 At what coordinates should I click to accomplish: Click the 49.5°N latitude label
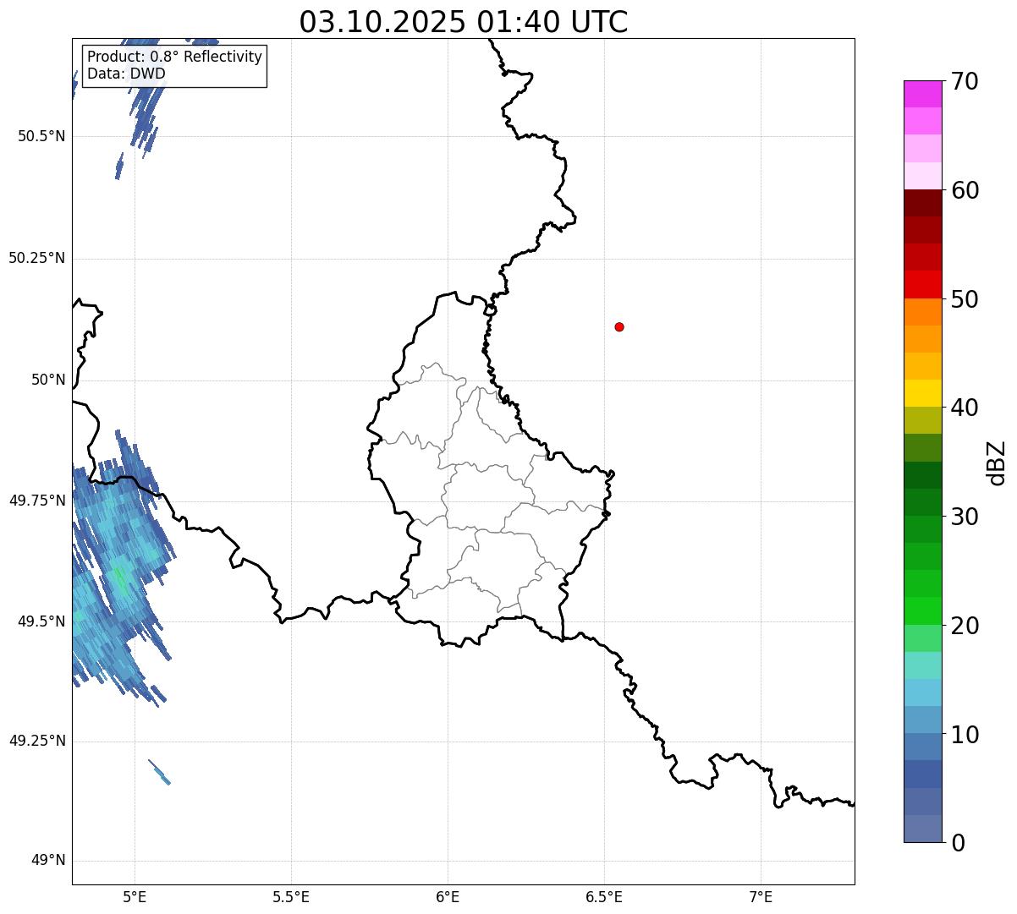[x=41, y=621]
